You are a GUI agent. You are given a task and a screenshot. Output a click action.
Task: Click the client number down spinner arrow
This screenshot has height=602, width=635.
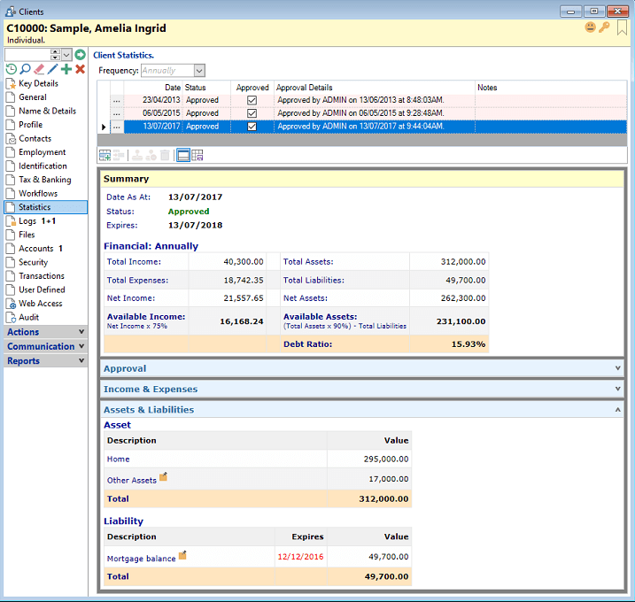pos(56,57)
